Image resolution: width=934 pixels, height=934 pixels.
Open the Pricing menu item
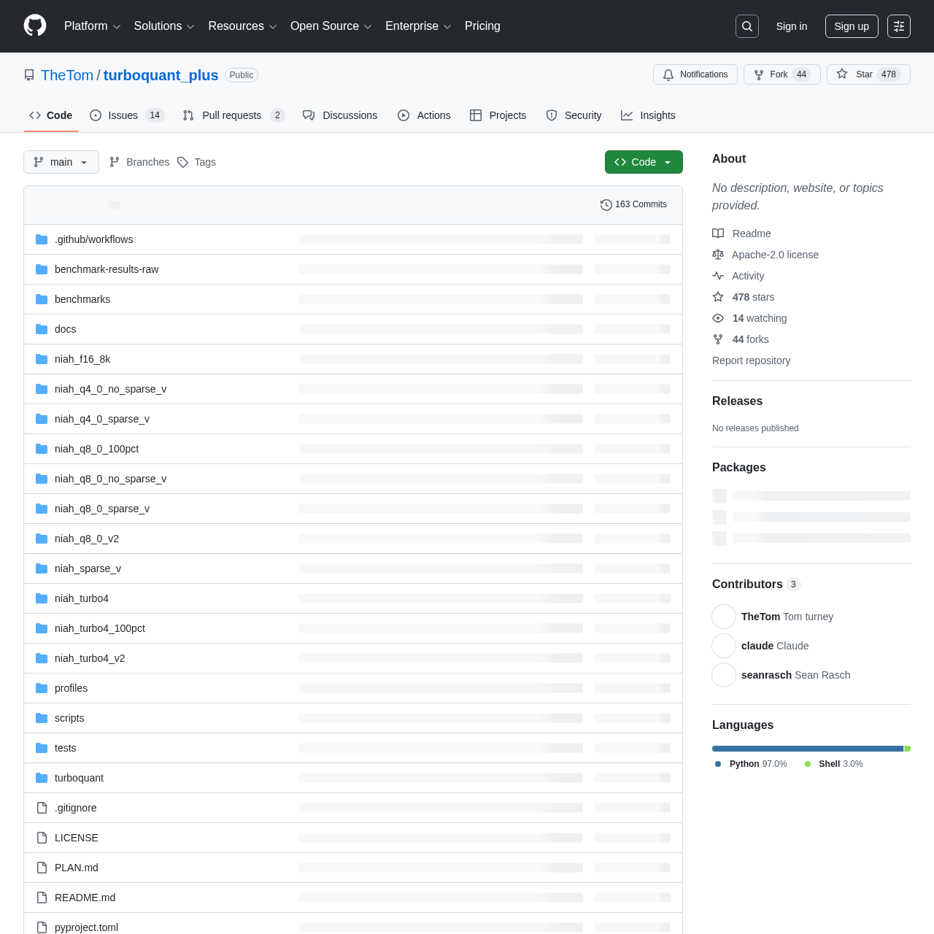(482, 26)
